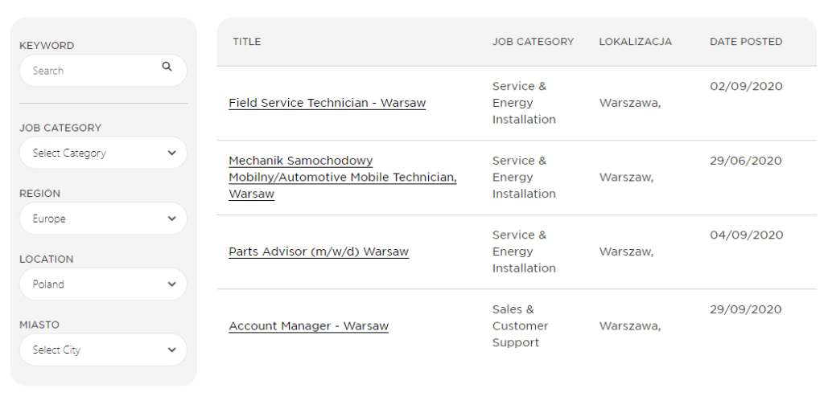Image resolution: width=824 pixels, height=405 pixels.
Task: Click the Date Posted column header
Action: click(746, 42)
